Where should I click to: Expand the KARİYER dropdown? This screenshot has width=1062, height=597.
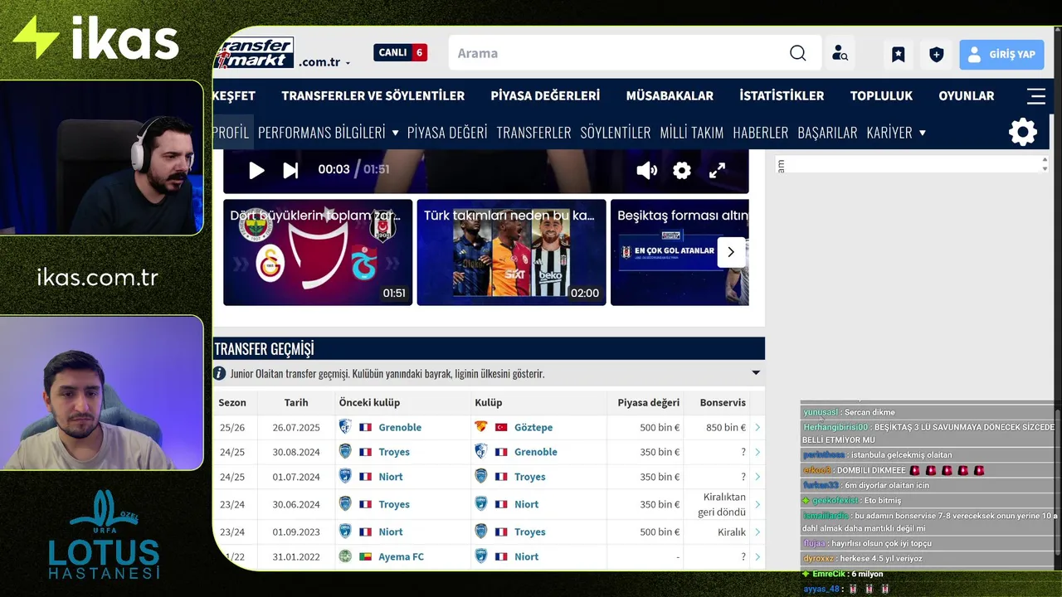click(x=896, y=132)
